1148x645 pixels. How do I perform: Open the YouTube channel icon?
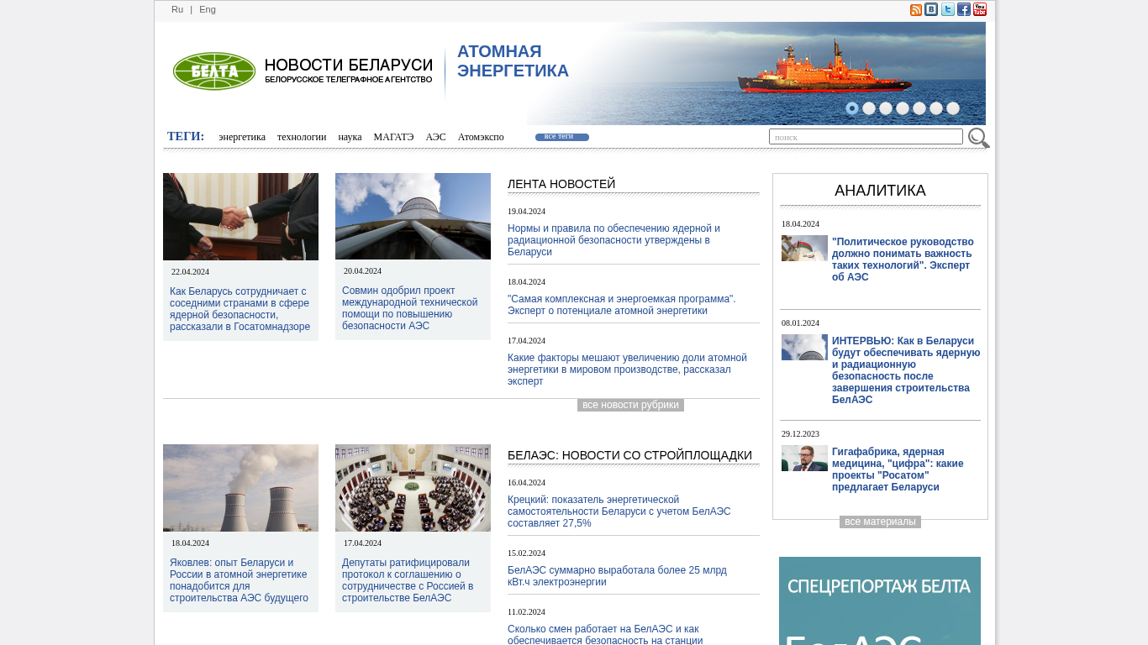tap(980, 10)
